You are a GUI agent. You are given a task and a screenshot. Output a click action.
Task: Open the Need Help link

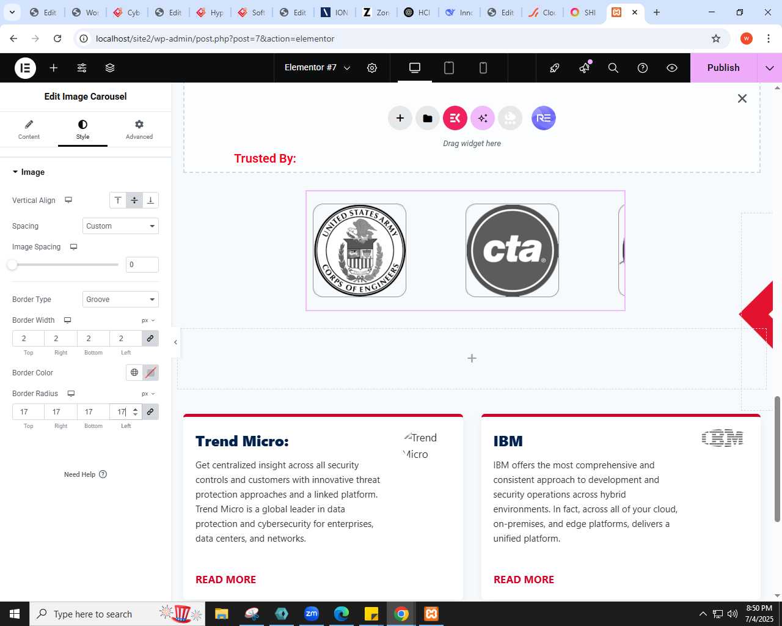[86, 474]
